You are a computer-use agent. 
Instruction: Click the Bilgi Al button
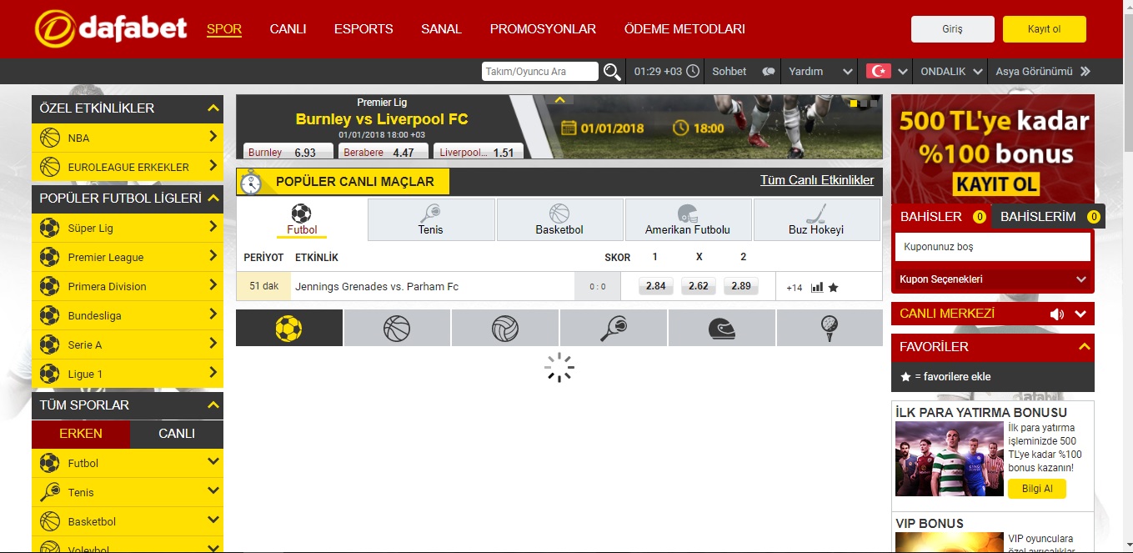tap(1037, 489)
